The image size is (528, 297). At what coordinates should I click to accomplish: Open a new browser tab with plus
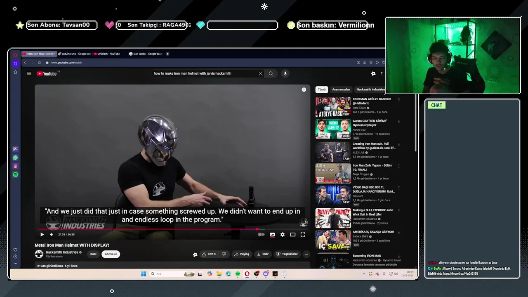click(x=167, y=54)
